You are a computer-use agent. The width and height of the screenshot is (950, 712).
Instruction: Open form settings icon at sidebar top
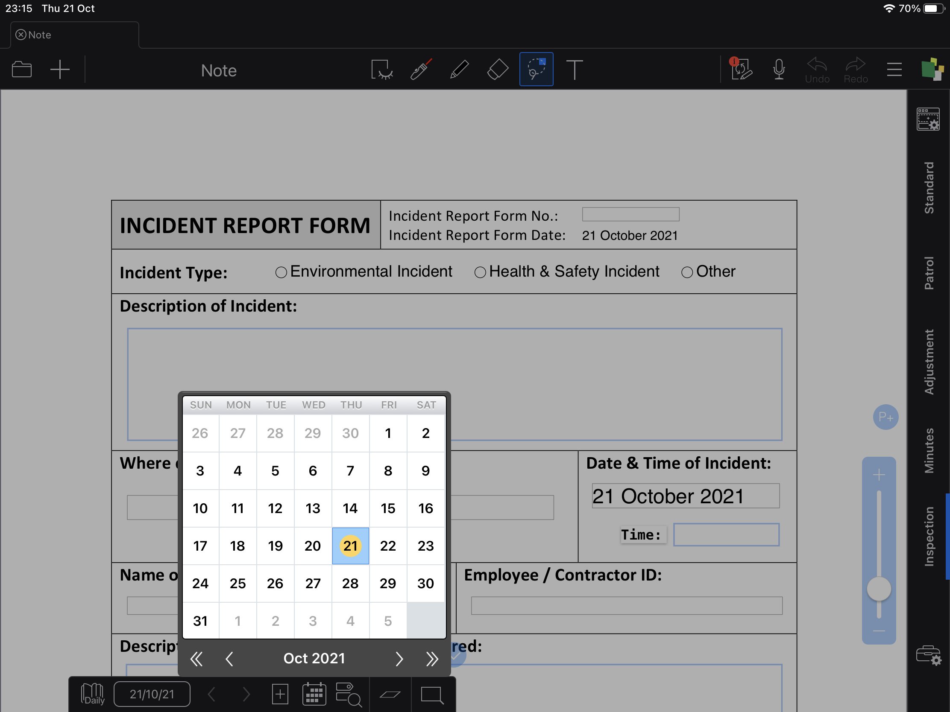928,120
